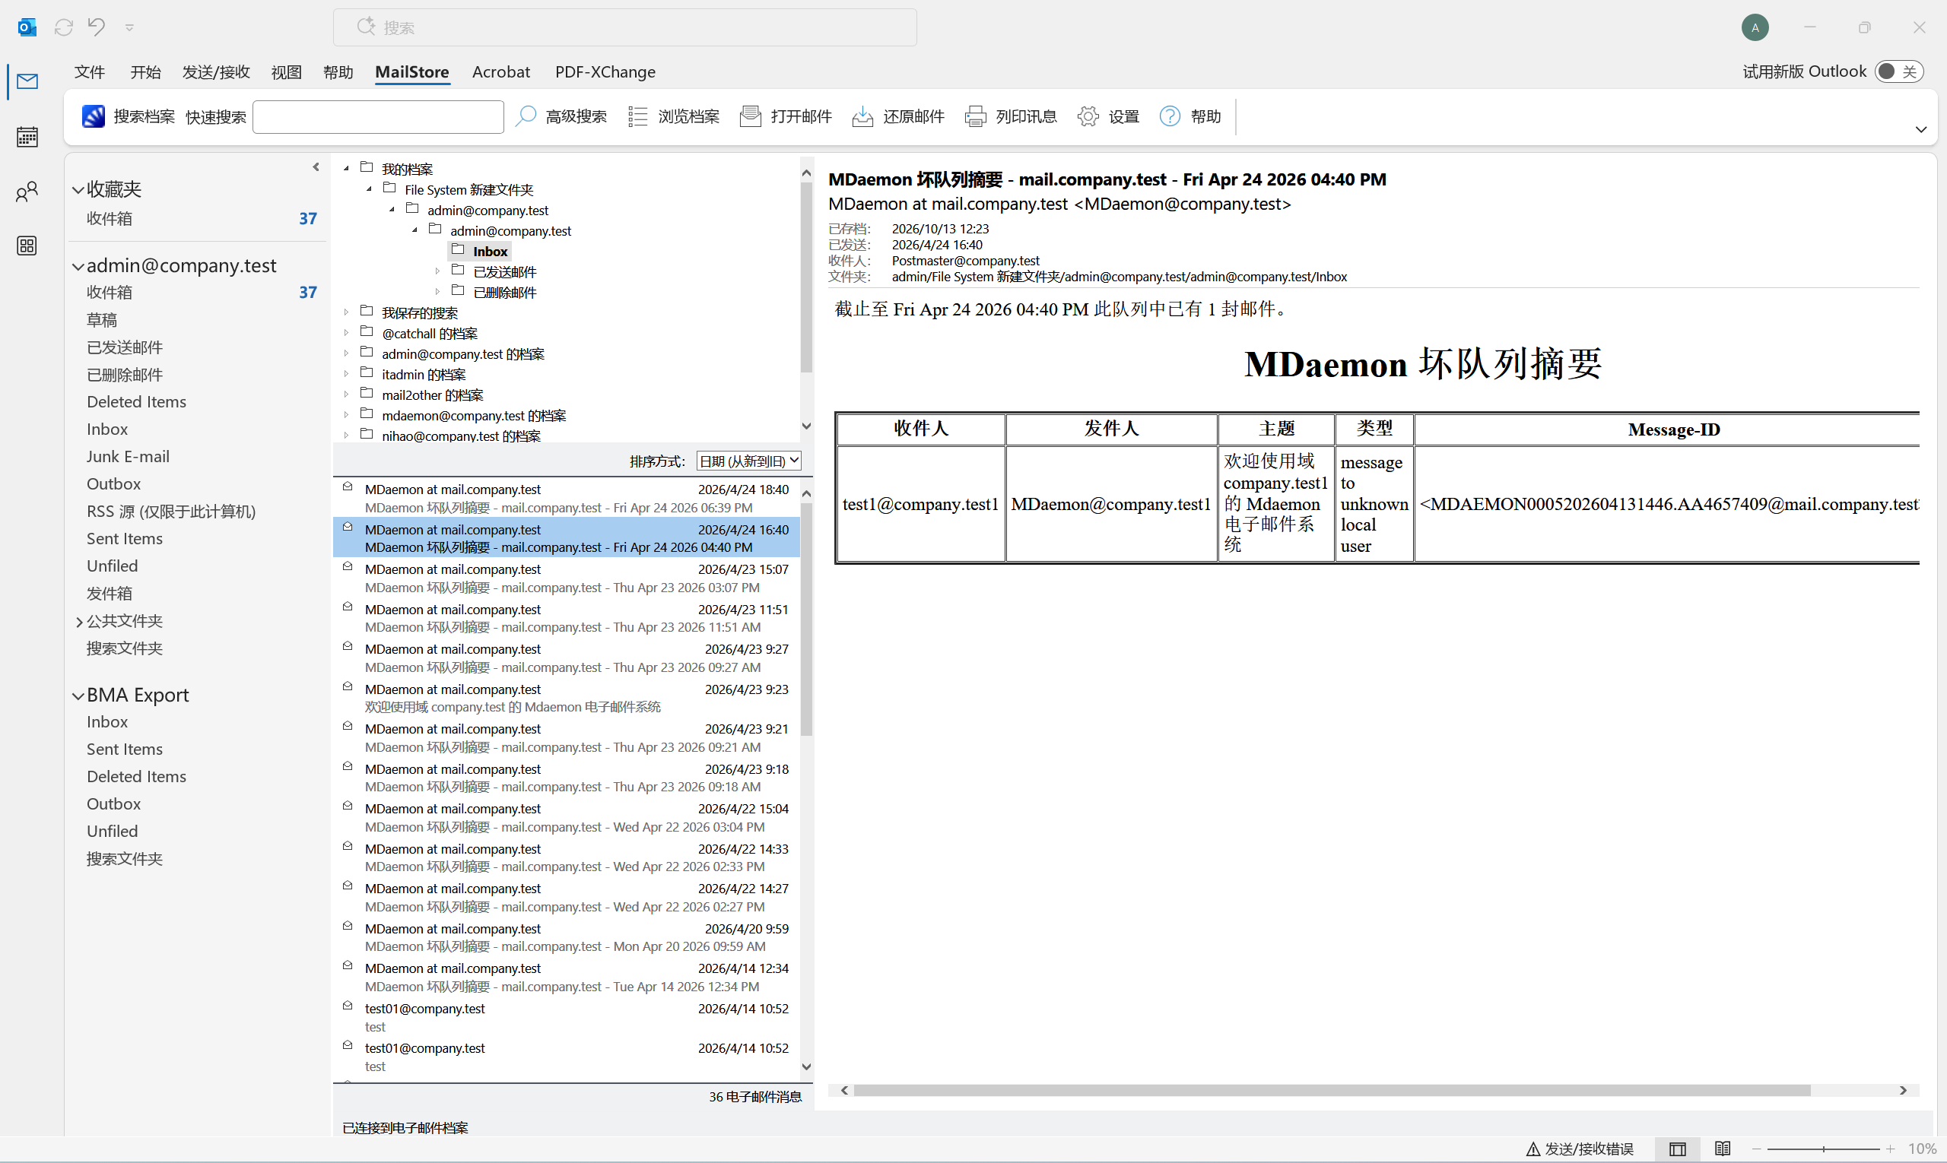
Task: Click the 发送/接收错误 status bar warning
Action: coord(1579,1149)
